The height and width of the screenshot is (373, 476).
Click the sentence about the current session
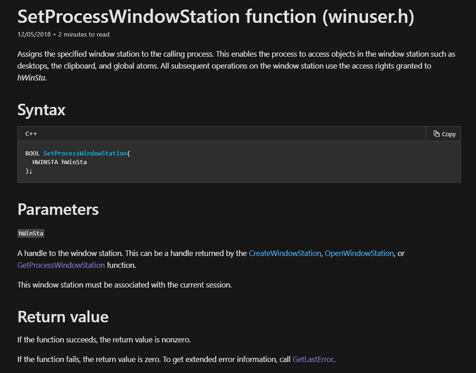pos(124,285)
